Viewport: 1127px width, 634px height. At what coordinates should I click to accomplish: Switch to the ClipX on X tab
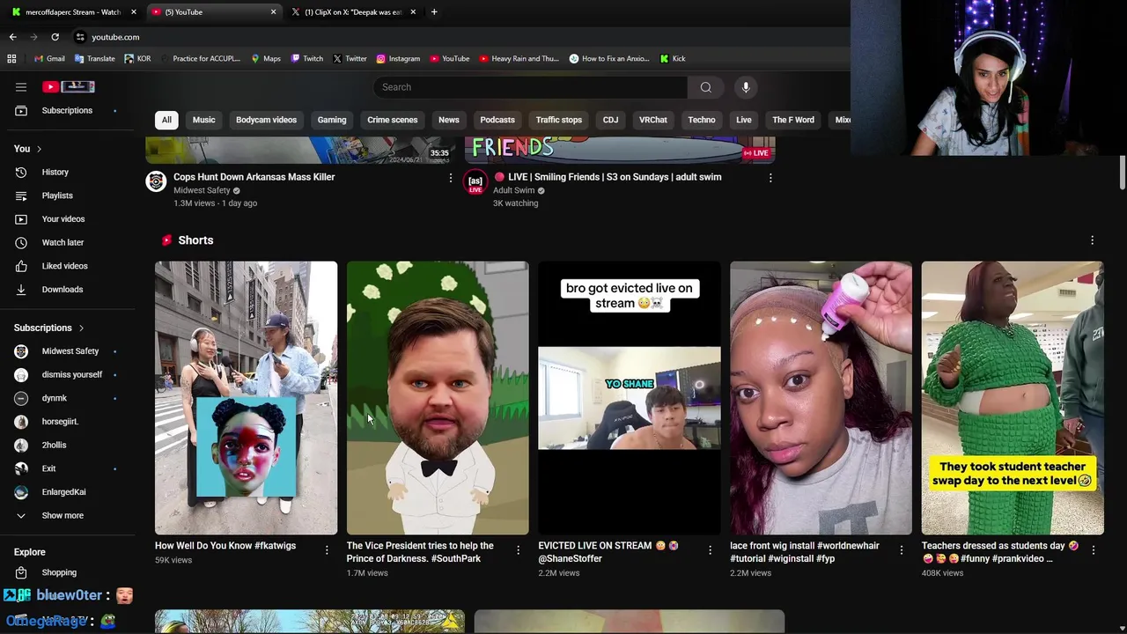coord(353,12)
